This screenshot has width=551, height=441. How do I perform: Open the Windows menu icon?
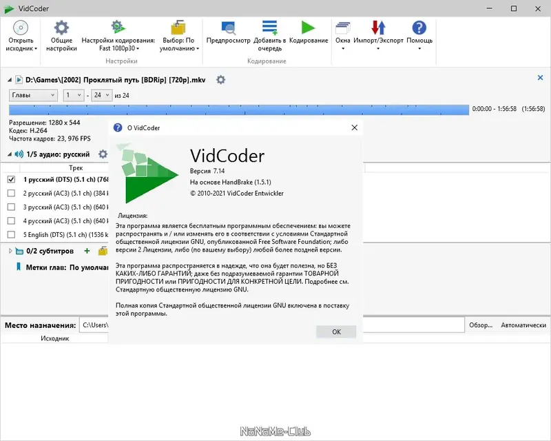pyautogui.click(x=342, y=28)
